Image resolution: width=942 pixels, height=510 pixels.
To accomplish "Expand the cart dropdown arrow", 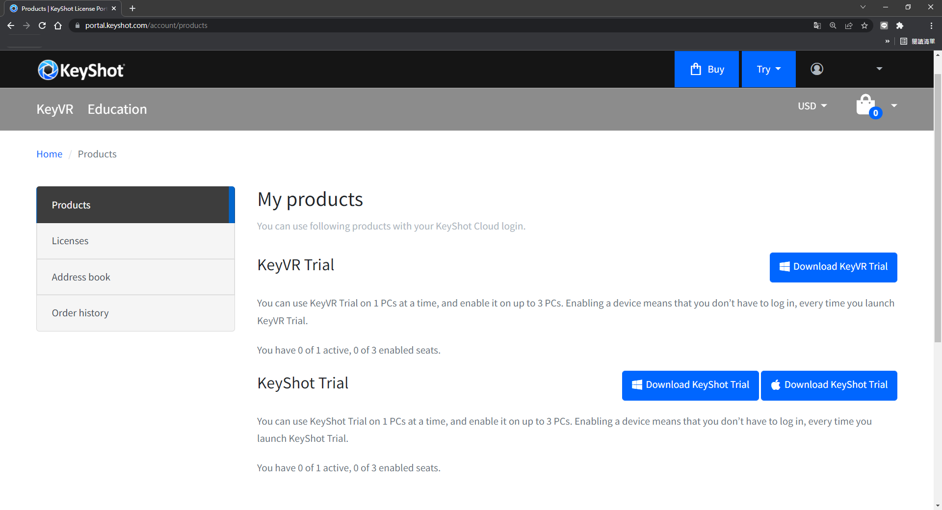I will (894, 105).
